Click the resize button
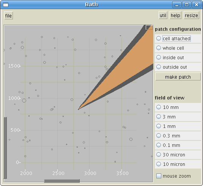 point(191,15)
